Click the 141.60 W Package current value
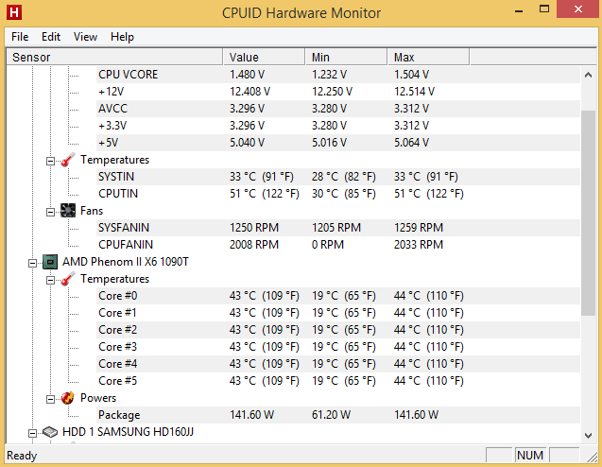This screenshot has width=602, height=467. 251,415
